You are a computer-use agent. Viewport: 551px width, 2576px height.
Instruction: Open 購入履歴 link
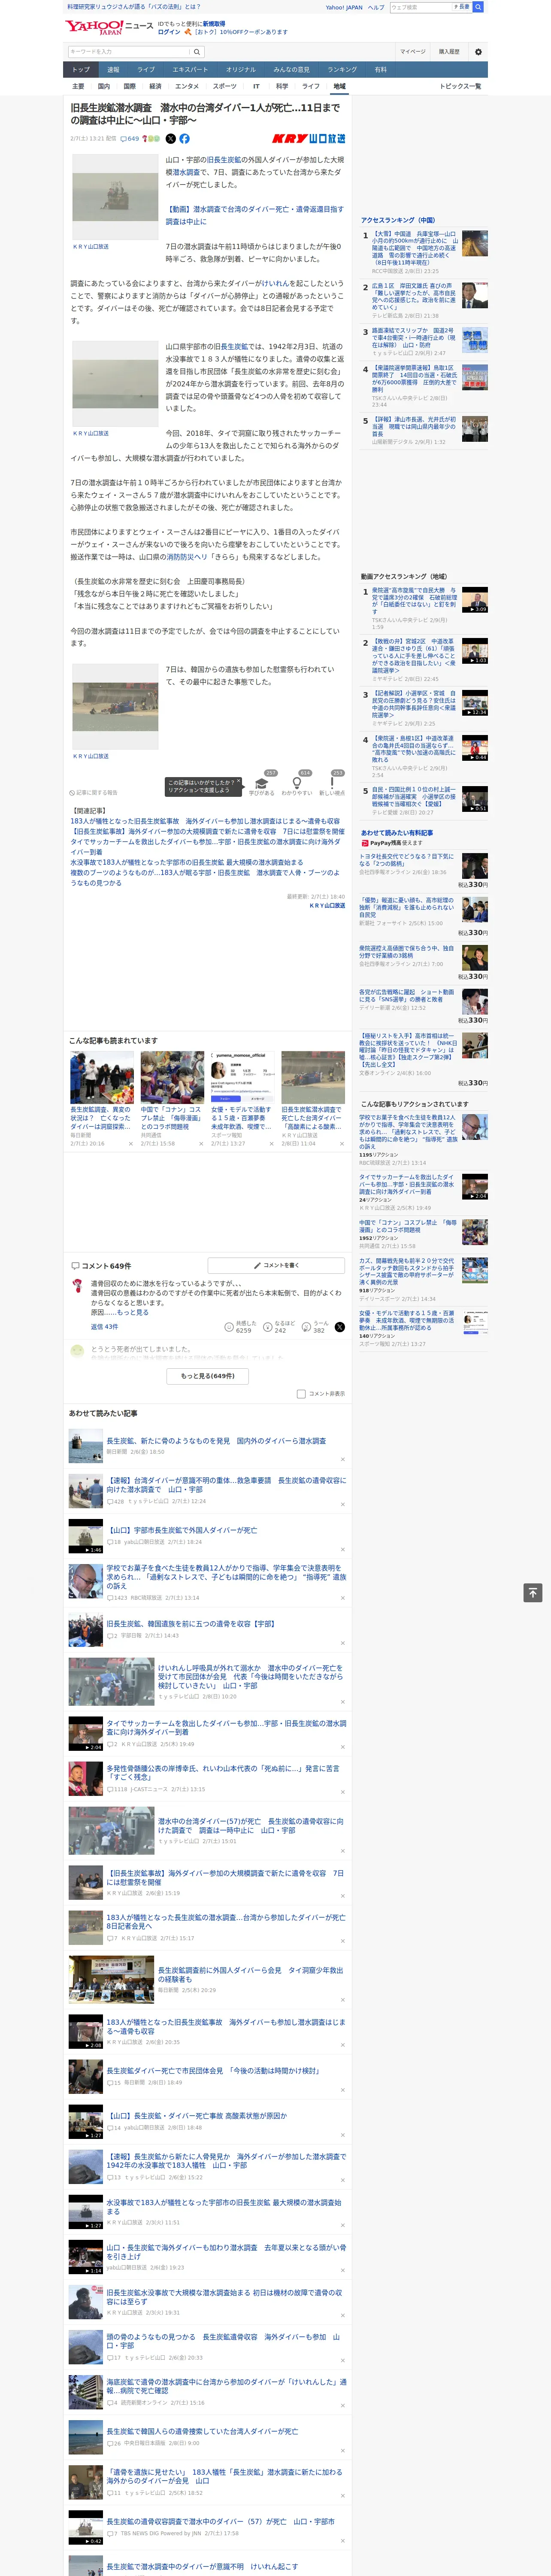click(449, 52)
